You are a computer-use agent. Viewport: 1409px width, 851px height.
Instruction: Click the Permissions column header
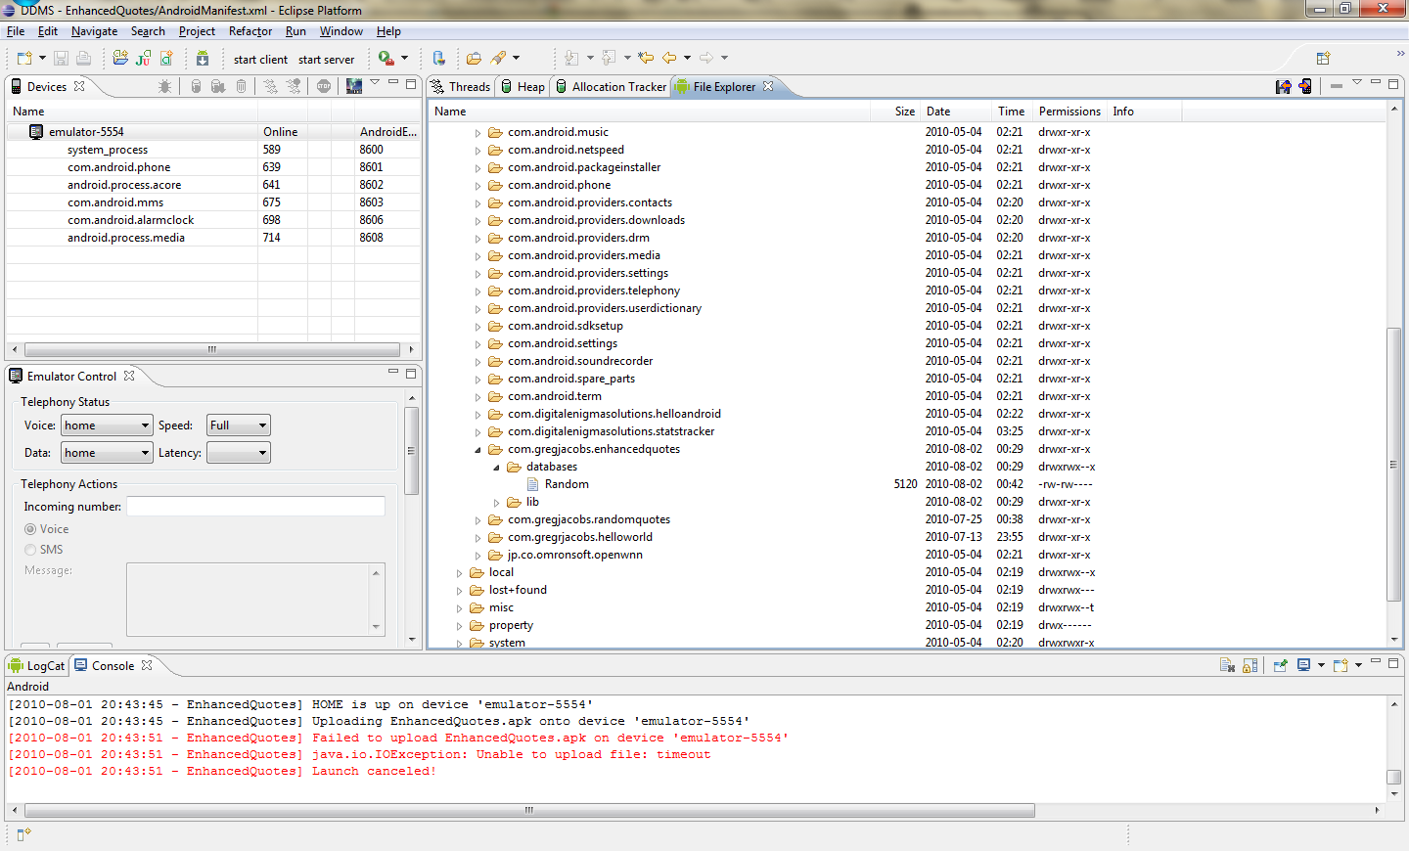pyautogui.click(x=1069, y=112)
